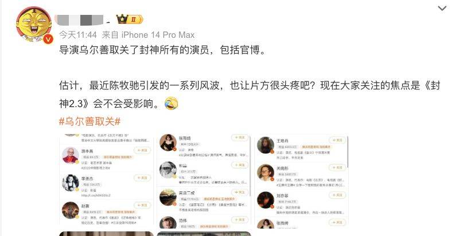
Task: Click the follow button beside 南派三叔
Action: (x=240, y=192)
